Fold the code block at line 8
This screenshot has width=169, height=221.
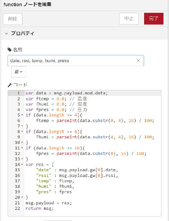point(22,132)
